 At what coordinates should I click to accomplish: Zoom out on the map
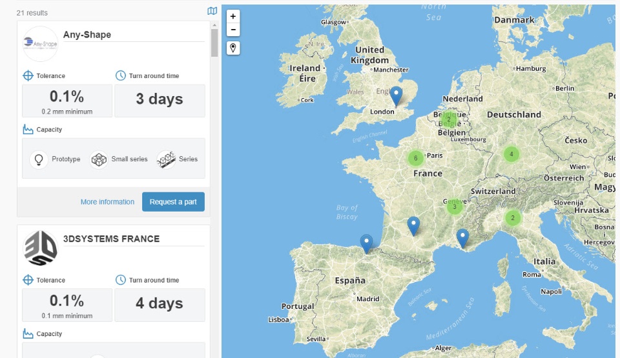[x=233, y=30]
